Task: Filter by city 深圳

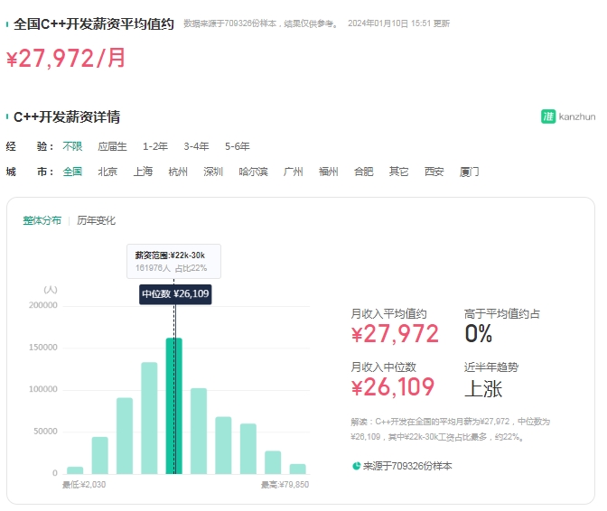Action: [x=213, y=172]
